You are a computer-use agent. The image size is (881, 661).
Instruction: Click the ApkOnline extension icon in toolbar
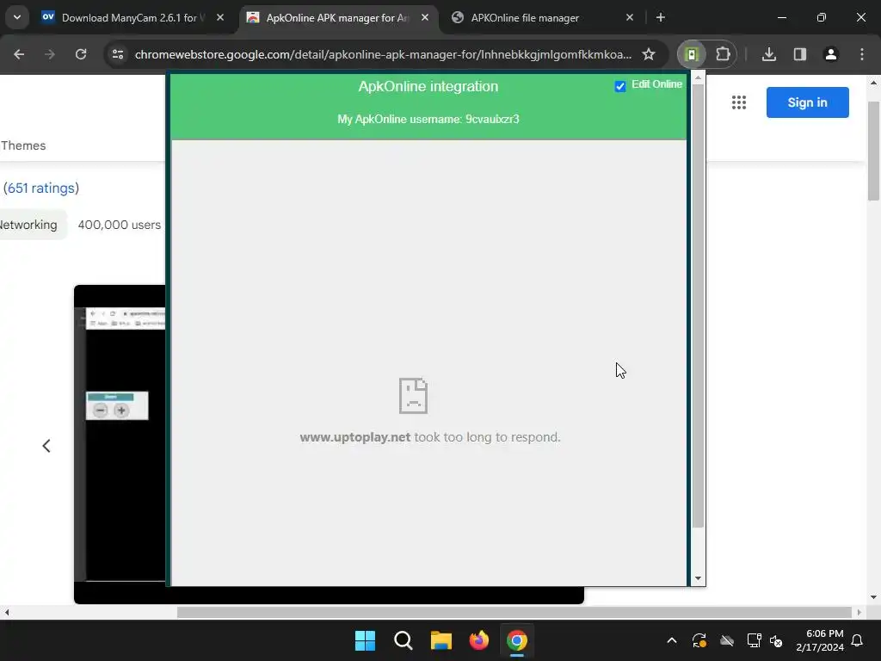click(x=693, y=54)
